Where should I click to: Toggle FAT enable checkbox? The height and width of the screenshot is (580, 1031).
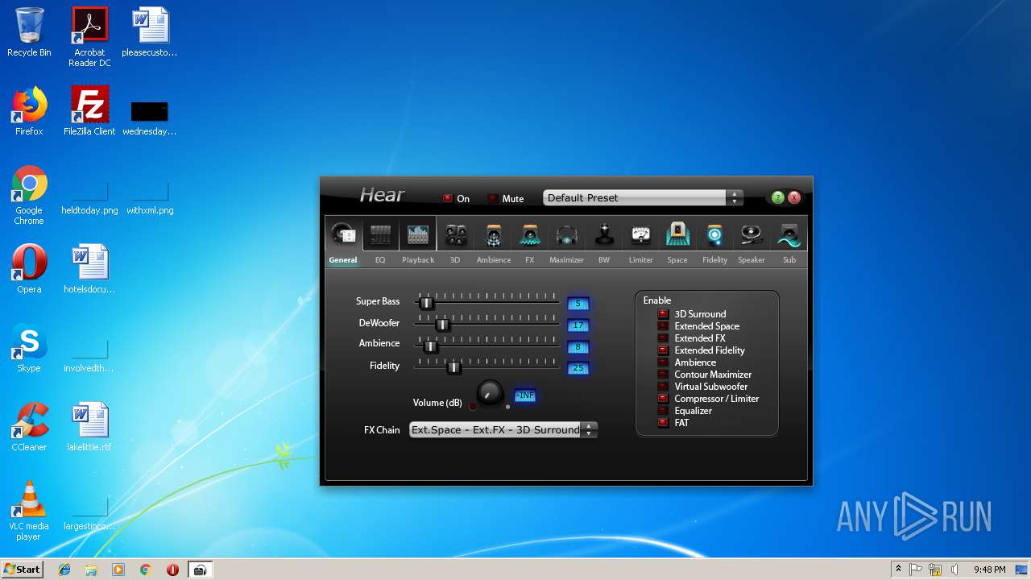(663, 423)
